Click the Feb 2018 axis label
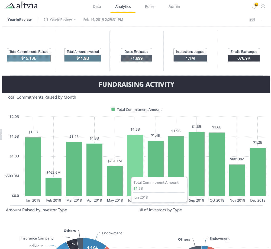271x249 pixels. (x=54, y=200)
